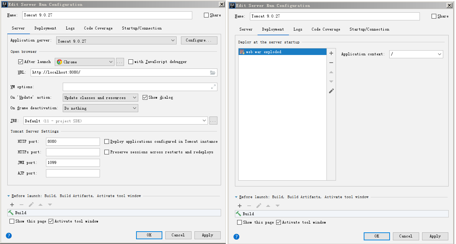This screenshot has height=244, width=456.
Task: Switch to the Server tab in the right dialog
Action: [x=246, y=29]
